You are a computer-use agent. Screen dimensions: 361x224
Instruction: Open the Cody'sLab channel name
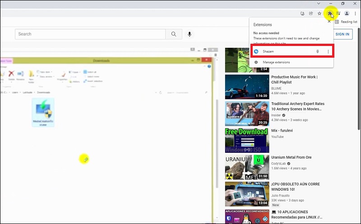pyautogui.click(x=278, y=164)
